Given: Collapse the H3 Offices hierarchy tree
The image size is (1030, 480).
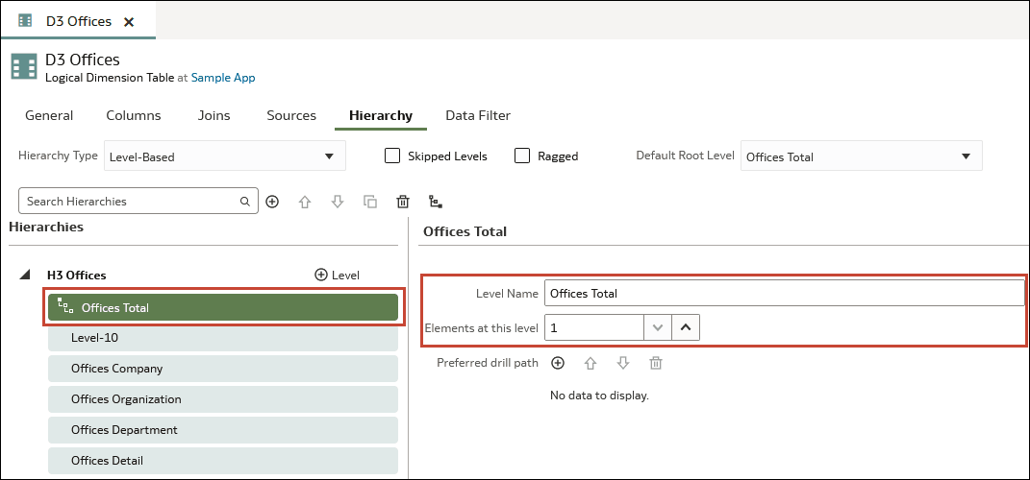Looking at the screenshot, I should click(24, 276).
